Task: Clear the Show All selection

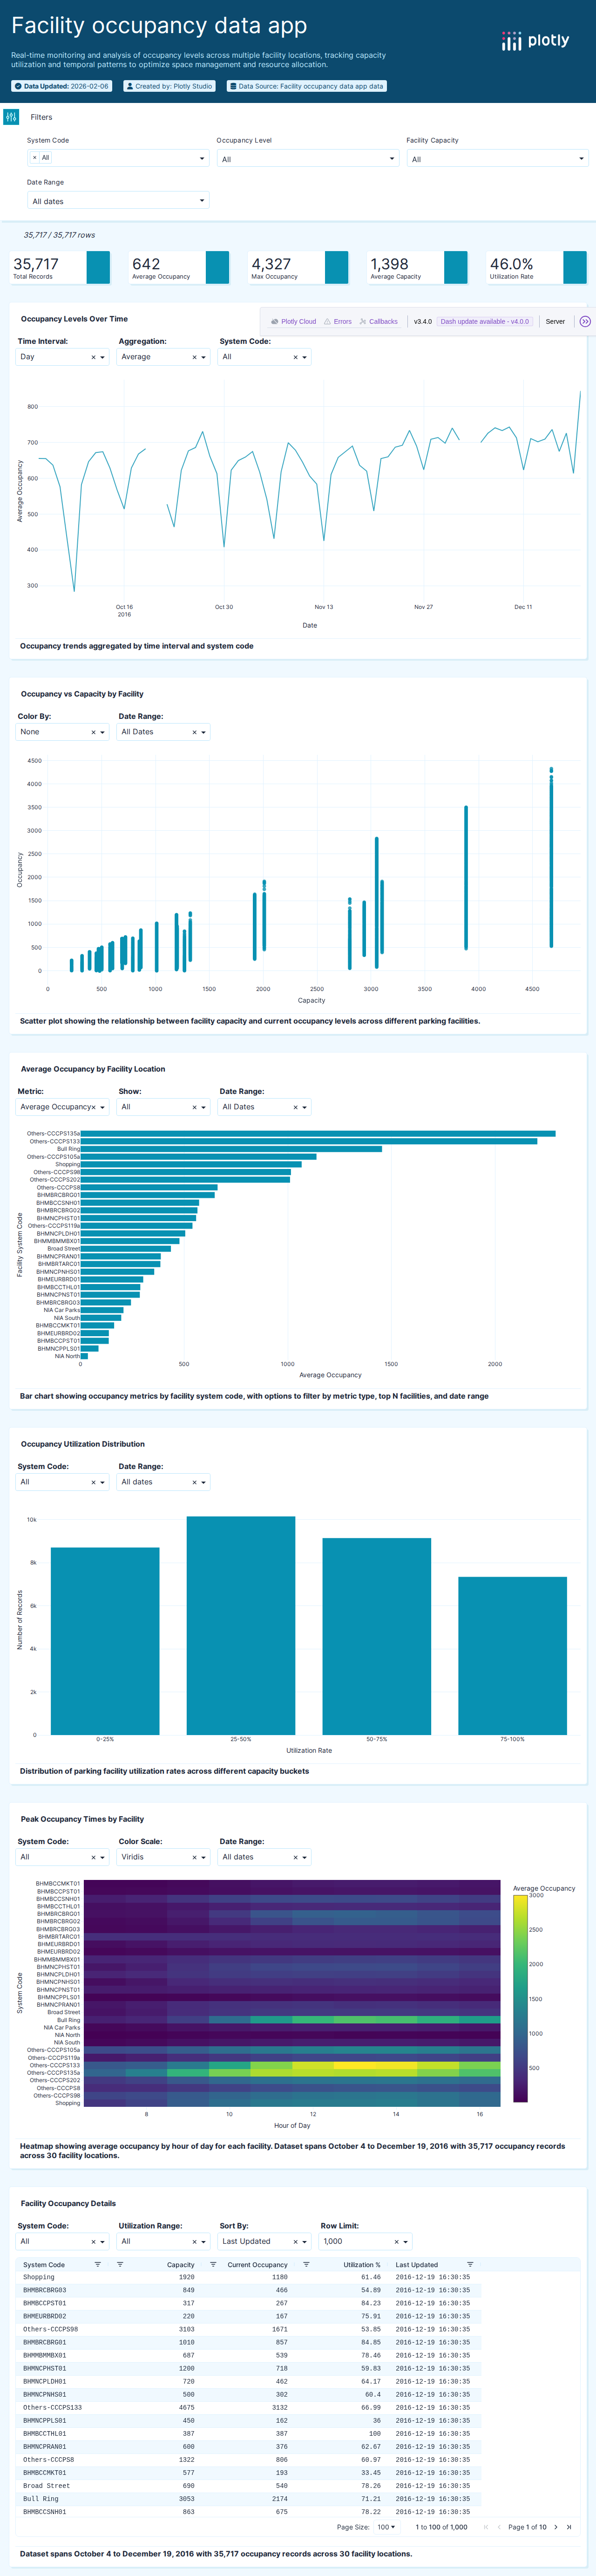Action: [x=194, y=1107]
